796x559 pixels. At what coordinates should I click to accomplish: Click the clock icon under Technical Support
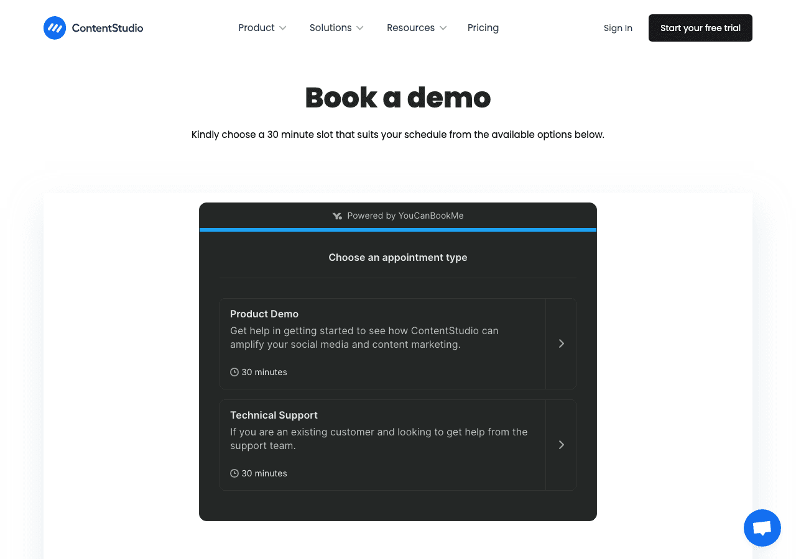(234, 473)
